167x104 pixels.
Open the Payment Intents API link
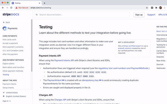[x=64, y=60]
